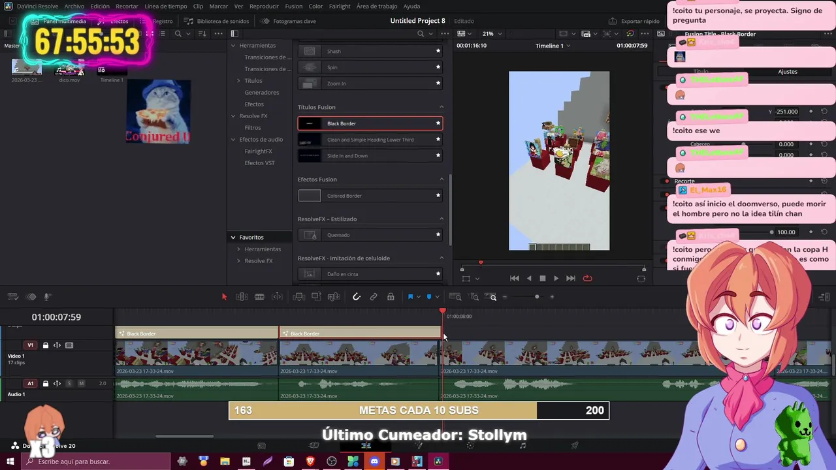Open the Fairlight menu
Image resolution: width=836 pixels, height=470 pixels.
[340, 6]
